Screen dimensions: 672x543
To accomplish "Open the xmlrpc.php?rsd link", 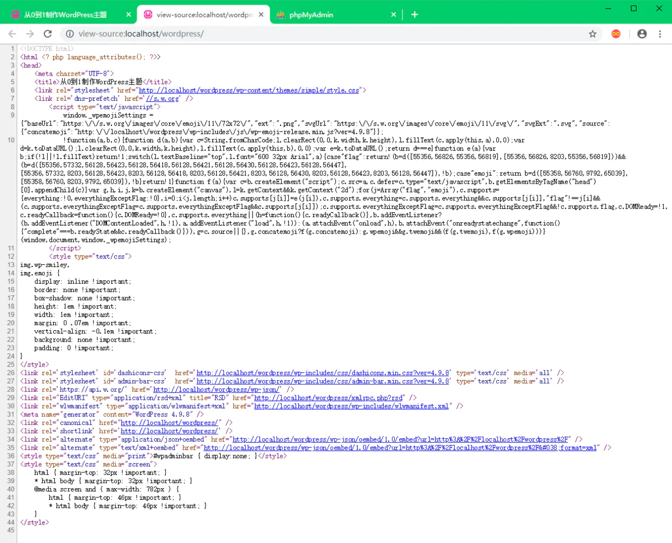I will click(328, 398).
